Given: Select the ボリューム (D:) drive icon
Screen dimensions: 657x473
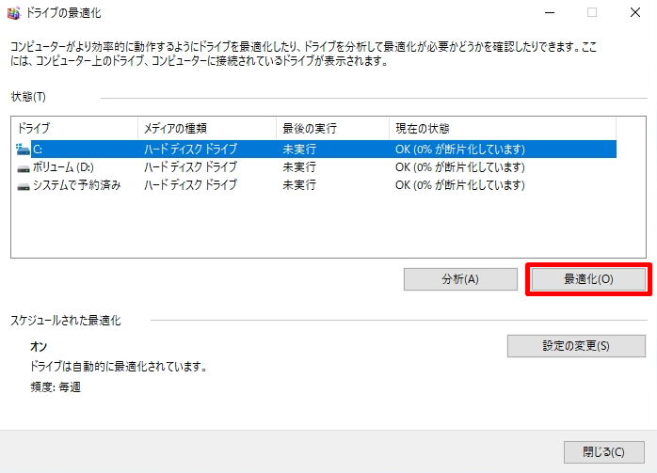Looking at the screenshot, I should click(23, 167).
